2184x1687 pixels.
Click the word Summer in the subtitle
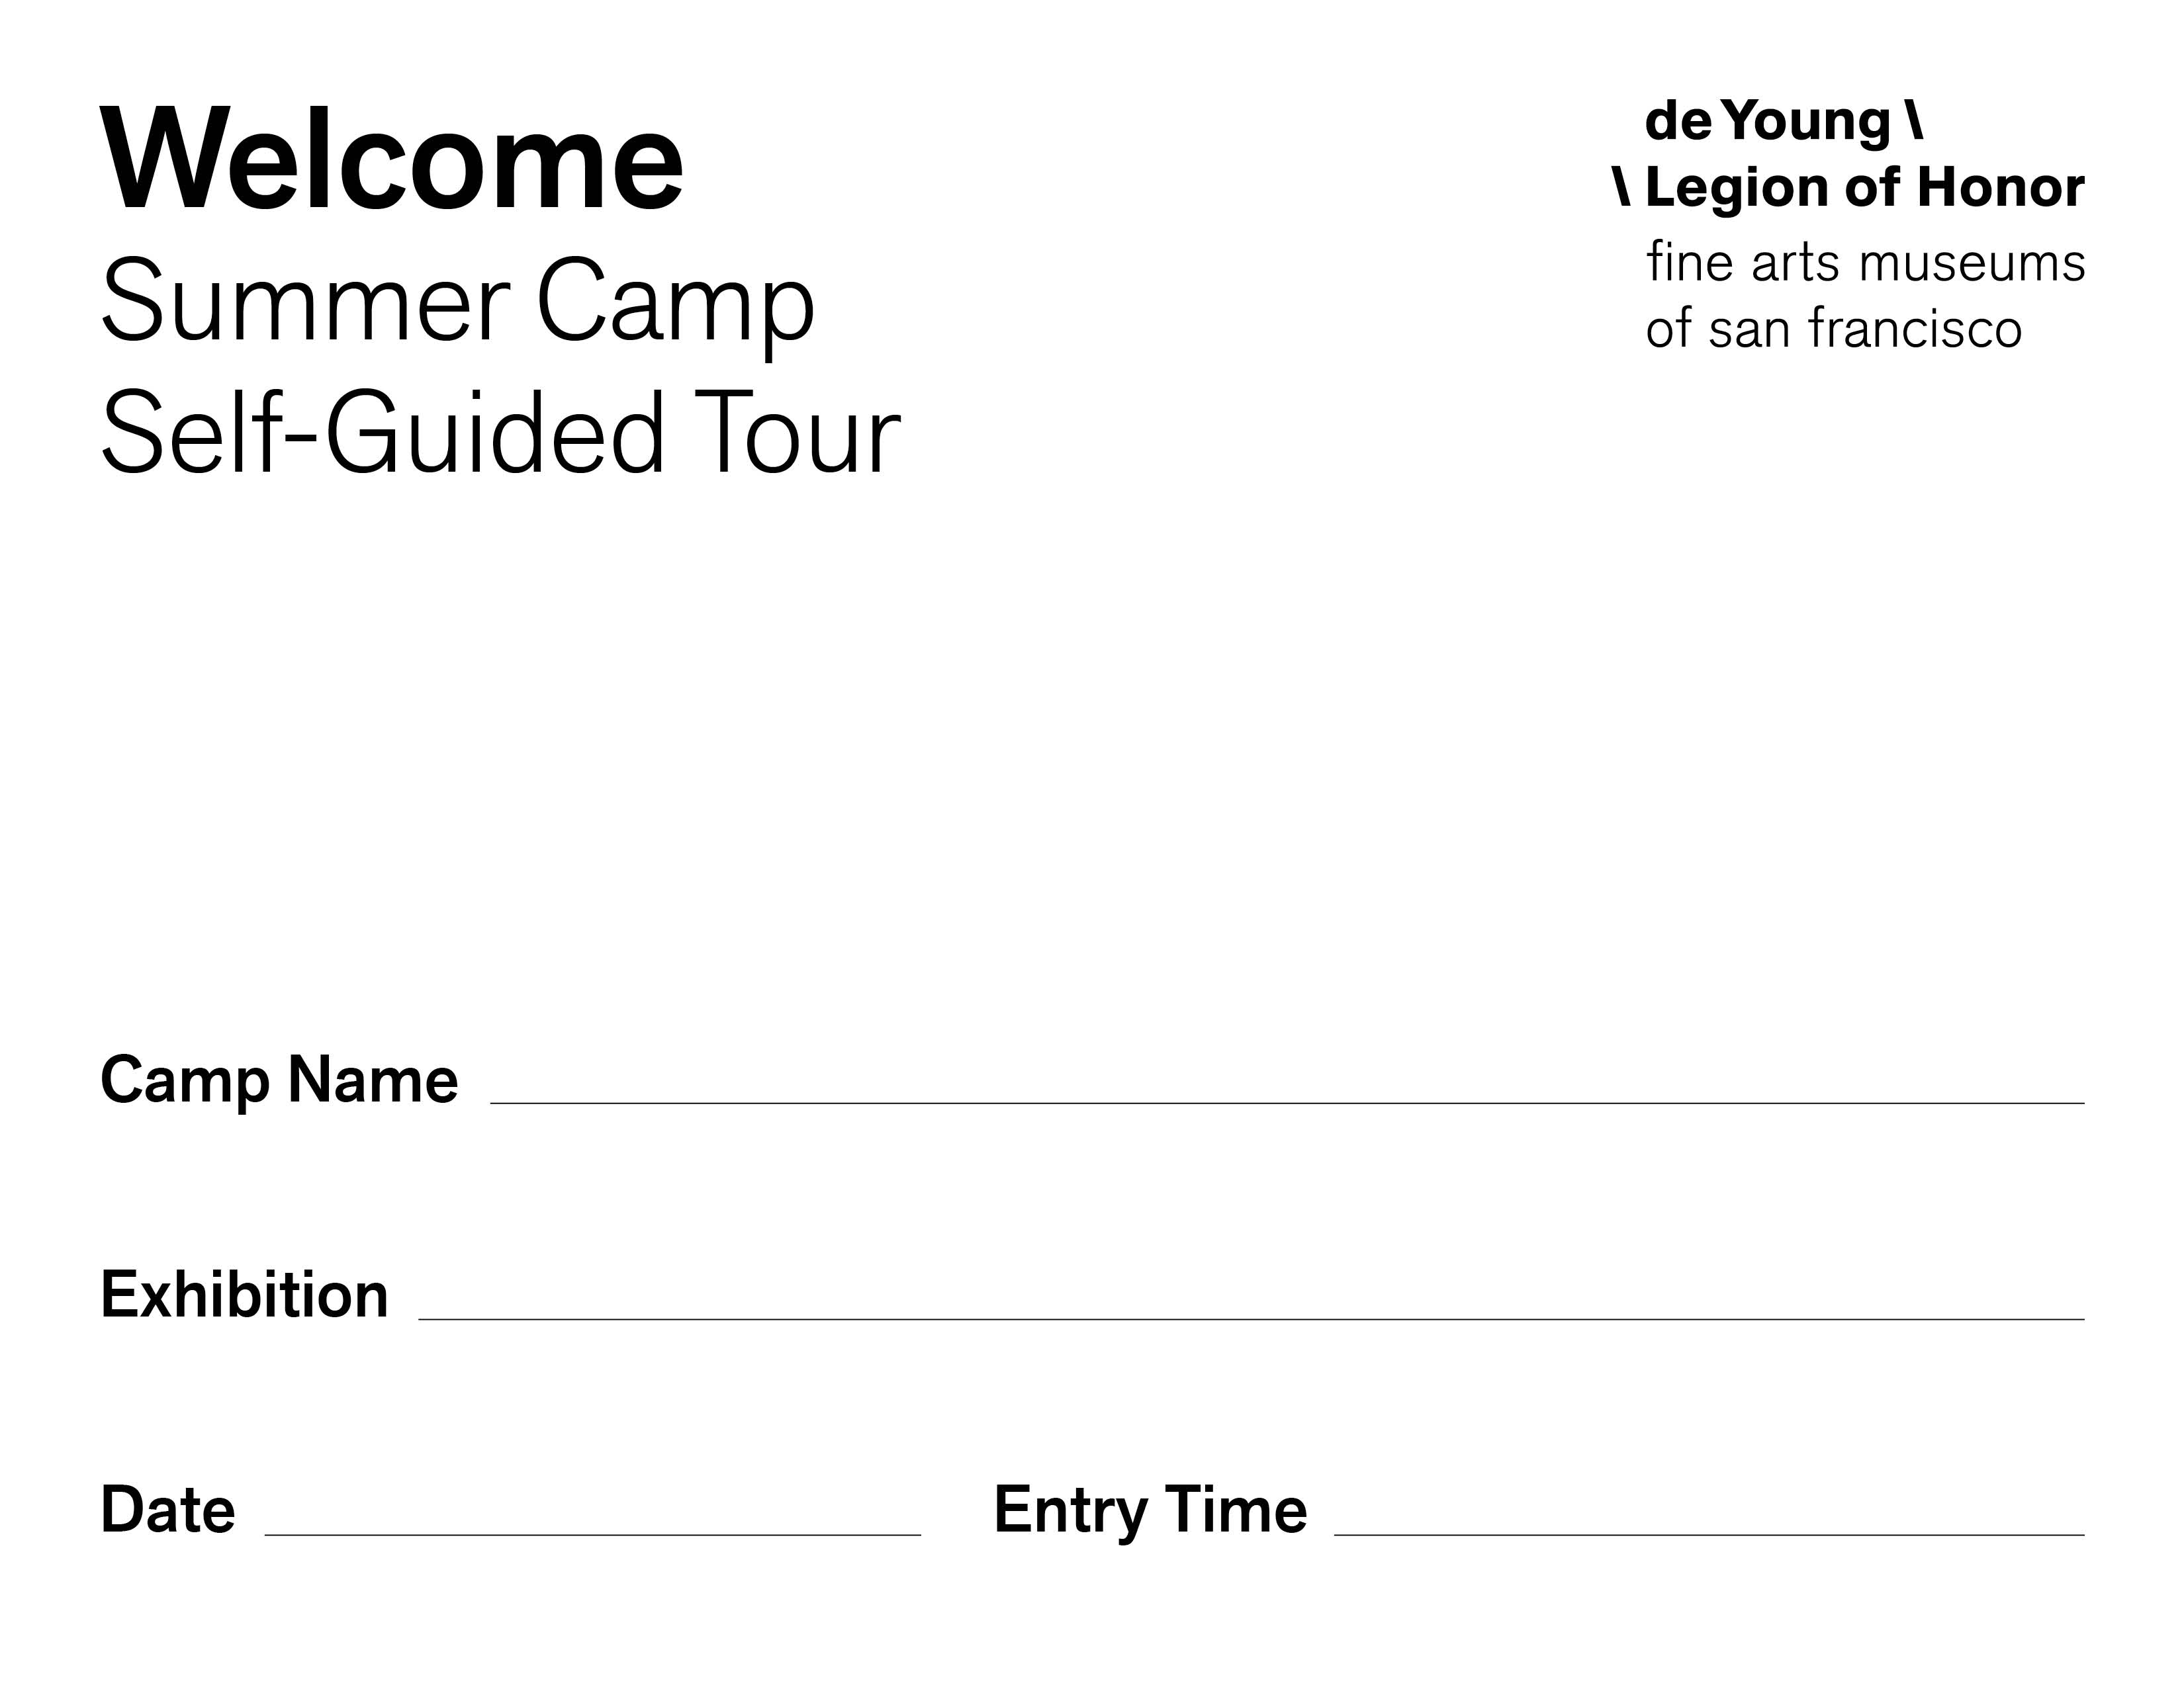point(305,301)
